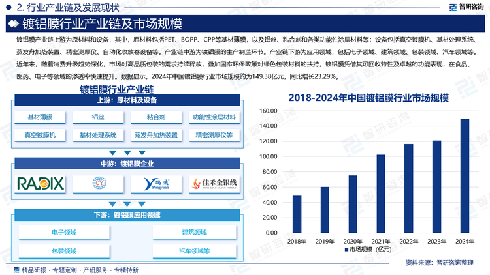
Task: Click the heading 2. 行业产业链及发展现状
Action: click(x=68, y=7)
